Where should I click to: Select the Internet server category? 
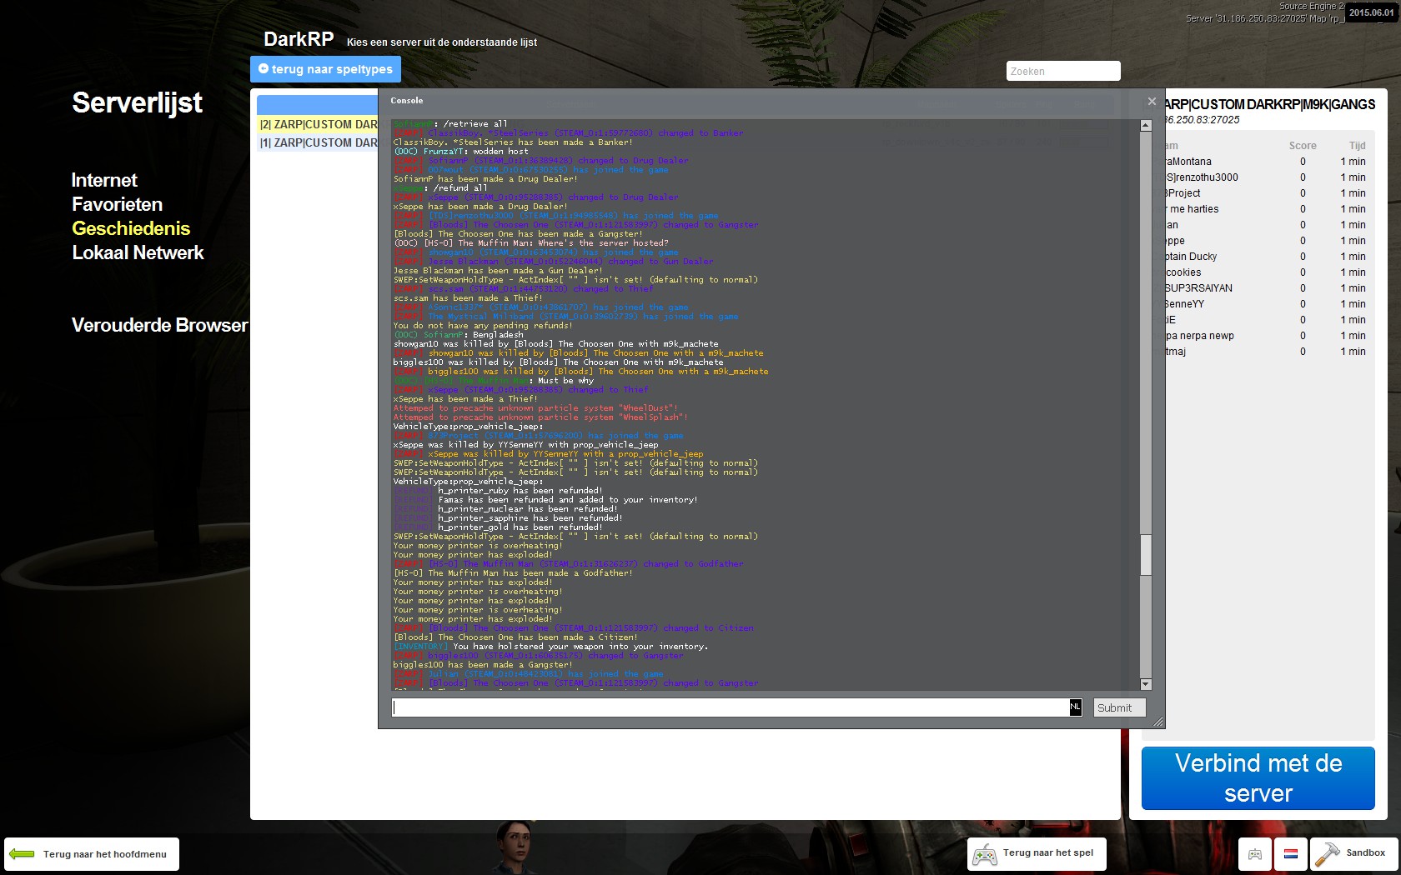104,180
